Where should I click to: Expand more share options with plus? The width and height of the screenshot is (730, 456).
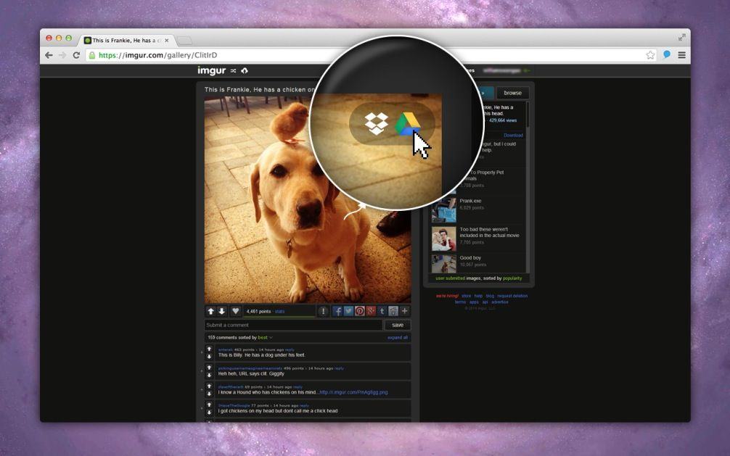405,311
